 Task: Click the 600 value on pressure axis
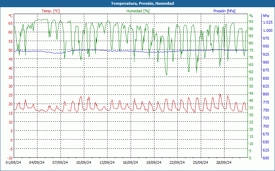266,158
